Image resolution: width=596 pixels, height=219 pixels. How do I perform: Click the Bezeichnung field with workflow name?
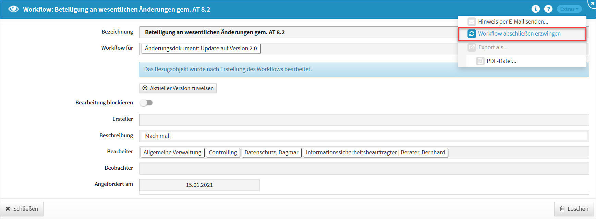364,33
